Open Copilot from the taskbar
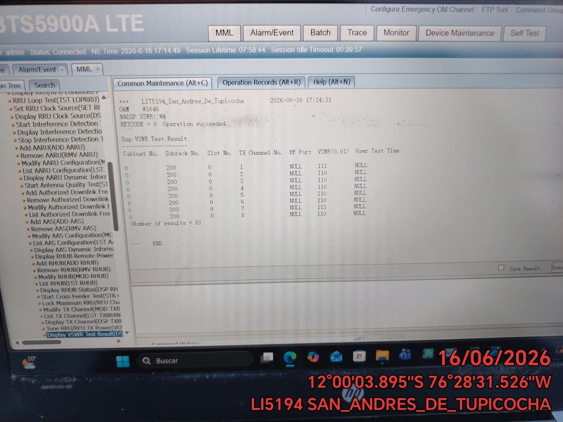This screenshot has width=563, height=422. pyautogui.click(x=312, y=357)
